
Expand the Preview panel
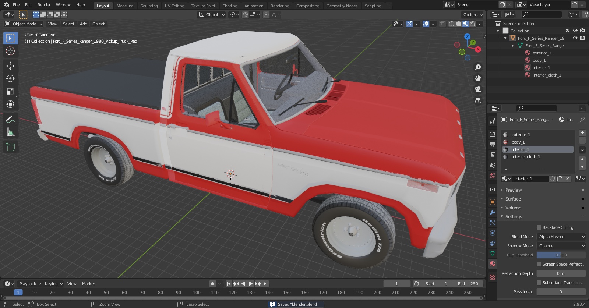[x=514, y=190]
